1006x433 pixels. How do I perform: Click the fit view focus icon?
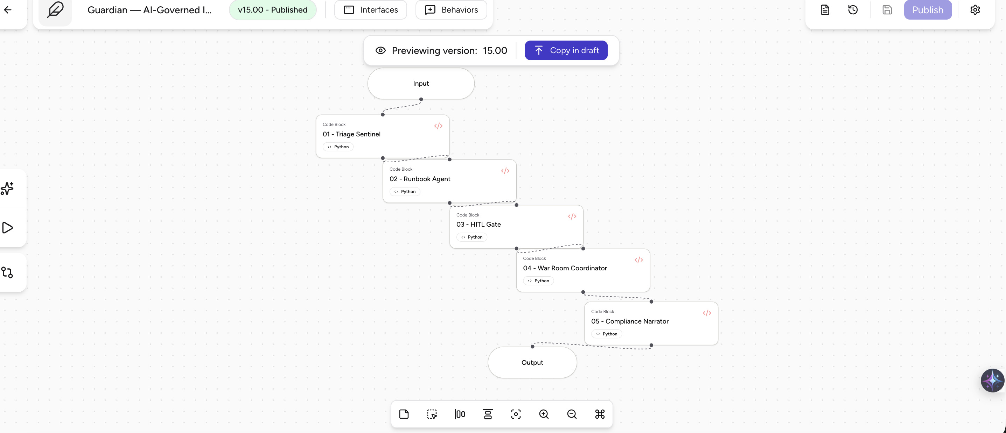(x=516, y=414)
